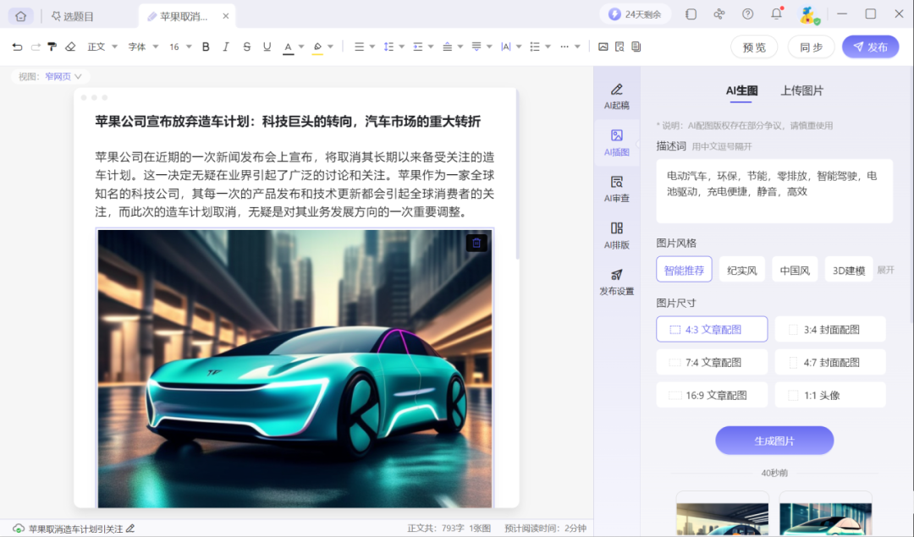914x537 pixels.
Task: Click into the 描述词 description text box
Action: [x=774, y=191]
